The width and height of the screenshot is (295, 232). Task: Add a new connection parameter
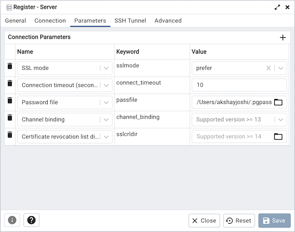pos(283,37)
